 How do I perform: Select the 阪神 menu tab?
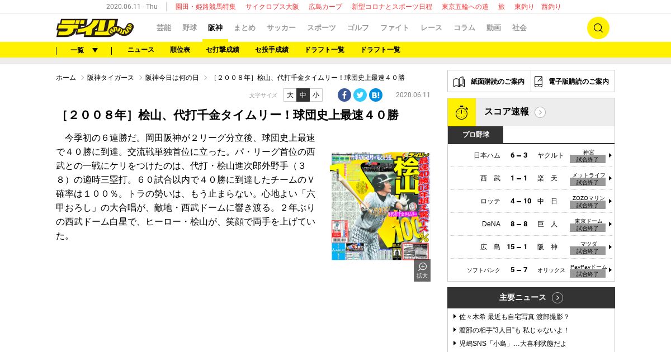pyautogui.click(x=215, y=28)
